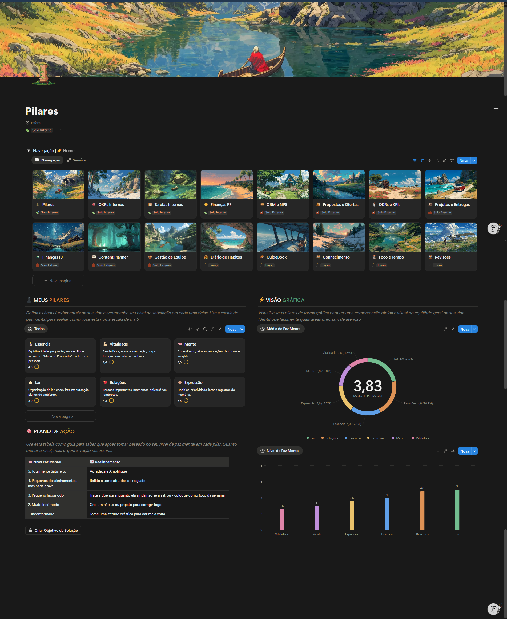507x619 pixels.
Task: Click the green Lar legend swatch
Action: [308, 438]
